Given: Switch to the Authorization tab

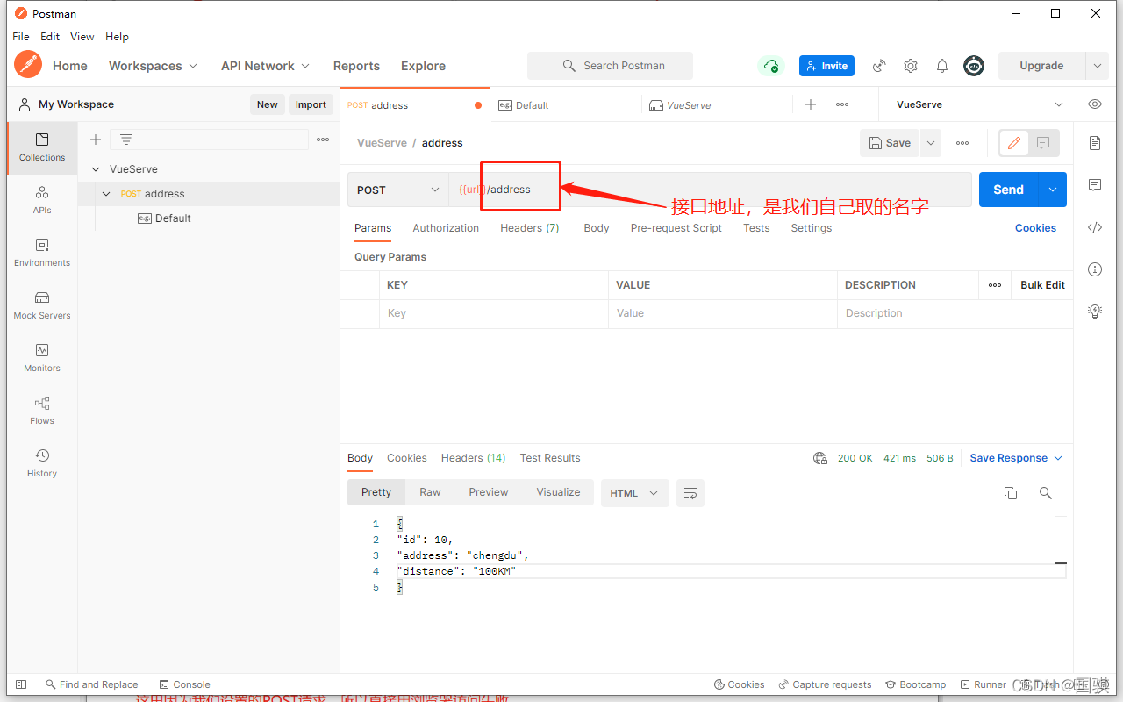Looking at the screenshot, I should point(446,228).
